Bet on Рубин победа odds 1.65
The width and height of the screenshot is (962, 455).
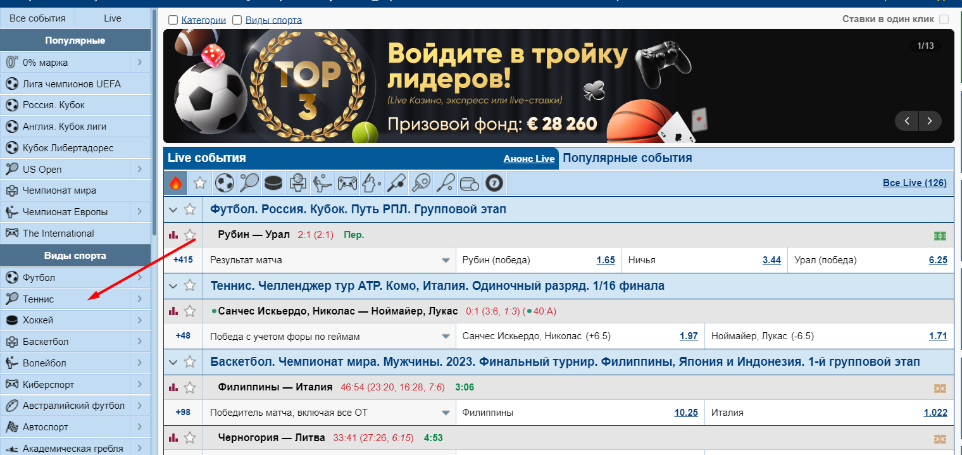tap(606, 260)
